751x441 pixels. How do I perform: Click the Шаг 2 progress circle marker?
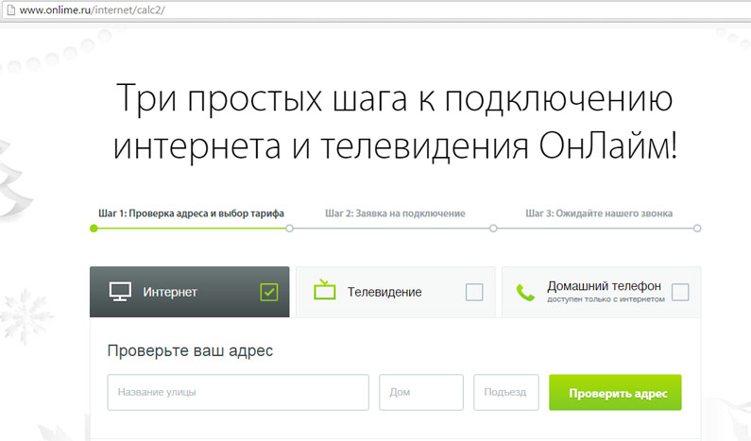(x=290, y=229)
